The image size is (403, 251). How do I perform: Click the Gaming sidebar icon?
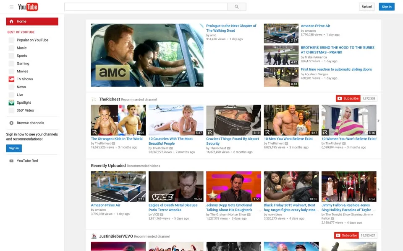(x=11, y=64)
